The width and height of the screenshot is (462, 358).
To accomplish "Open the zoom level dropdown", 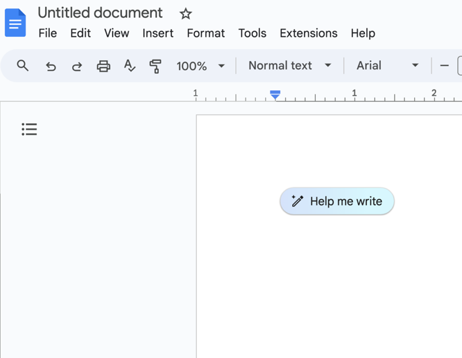I will click(x=200, y=66).
